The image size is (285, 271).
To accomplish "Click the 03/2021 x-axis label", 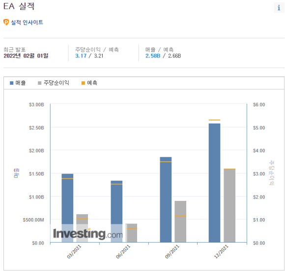I will (x=74, y=251).
